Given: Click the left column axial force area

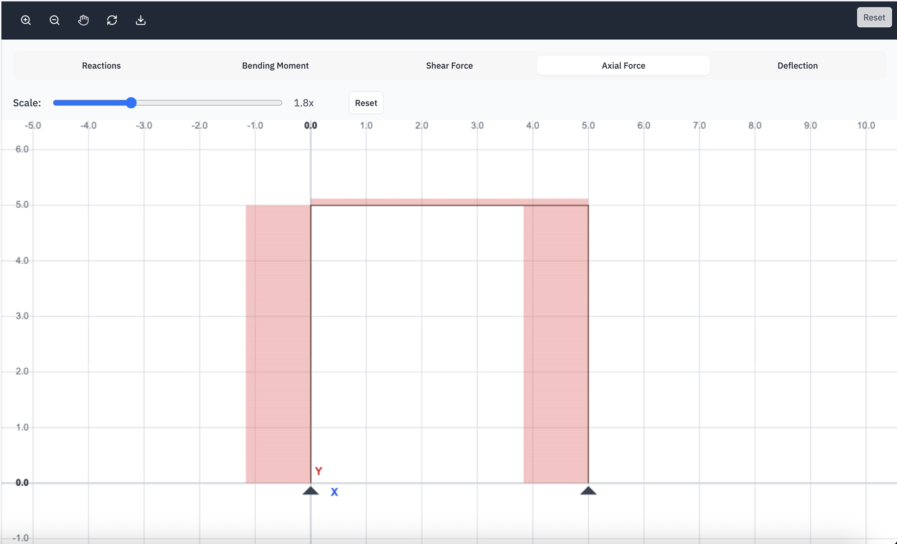Looking at the screenshot, I should pos(278,344).
